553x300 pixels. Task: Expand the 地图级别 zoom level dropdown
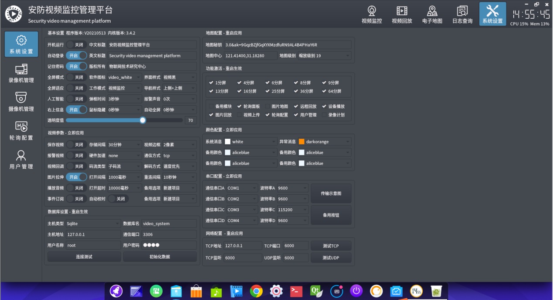(x=324, y=56)
